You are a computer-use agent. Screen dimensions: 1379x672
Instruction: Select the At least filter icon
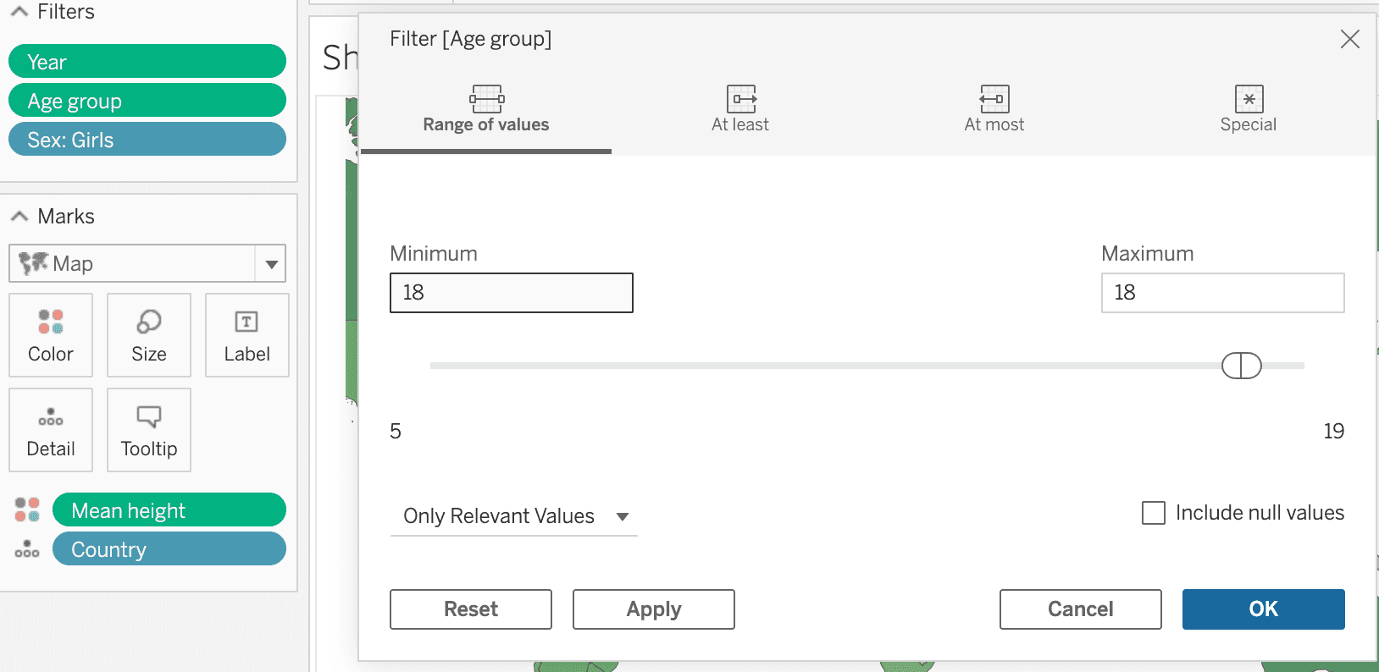coord(740,99)
